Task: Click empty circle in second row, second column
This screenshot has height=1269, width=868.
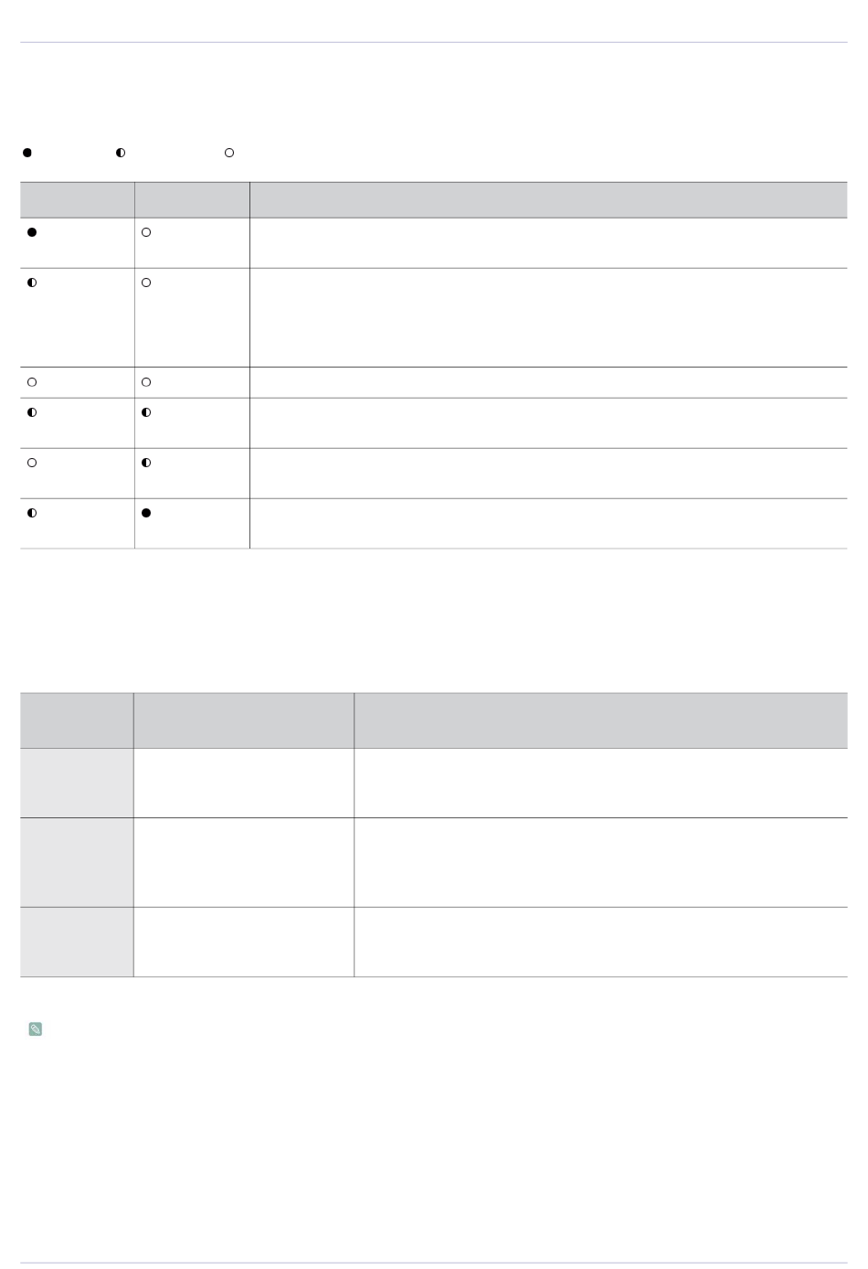Action: 146,283
